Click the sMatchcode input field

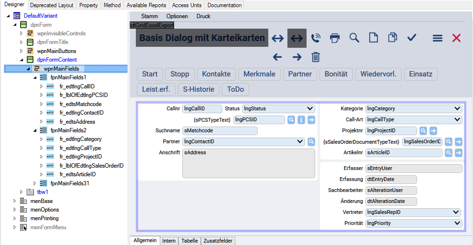tap(220, 131)
